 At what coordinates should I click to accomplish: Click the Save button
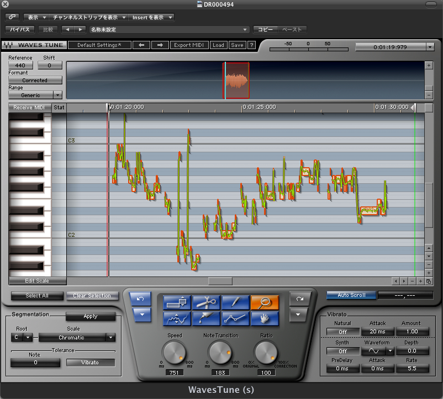click(x=237, y=45)
